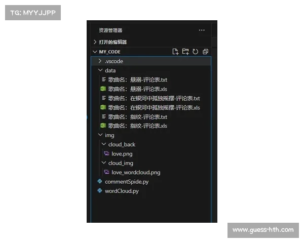Click the text file icon of 悬溺-评论表.txt
The width and height of the screenshot is (304, 243).
pos(104,79)
